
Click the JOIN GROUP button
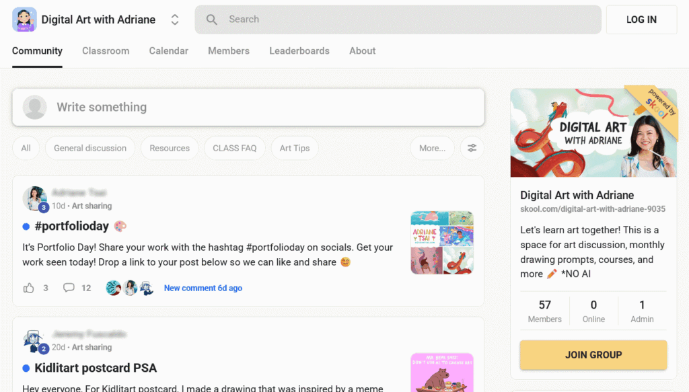(593, 355)
